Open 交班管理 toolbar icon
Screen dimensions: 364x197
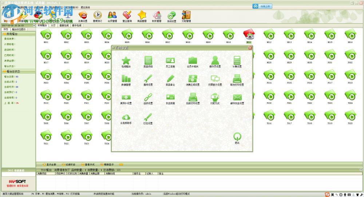pyautogui.click(x=186, y=16)
